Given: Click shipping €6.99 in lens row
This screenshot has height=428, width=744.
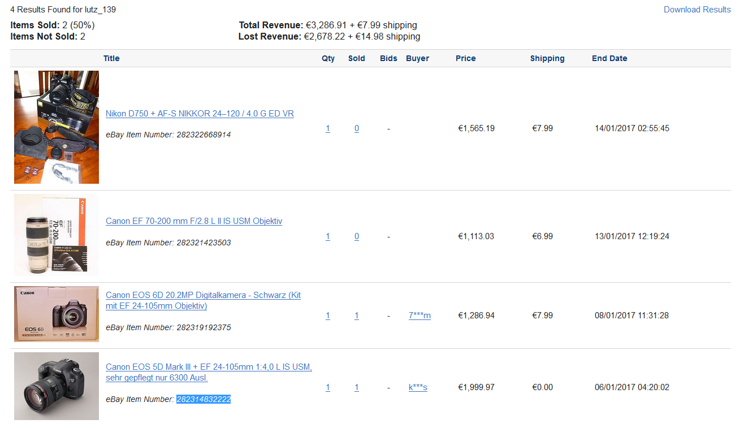Looking at the screenshot, I should pyautogui.click(x=543, y=236).
